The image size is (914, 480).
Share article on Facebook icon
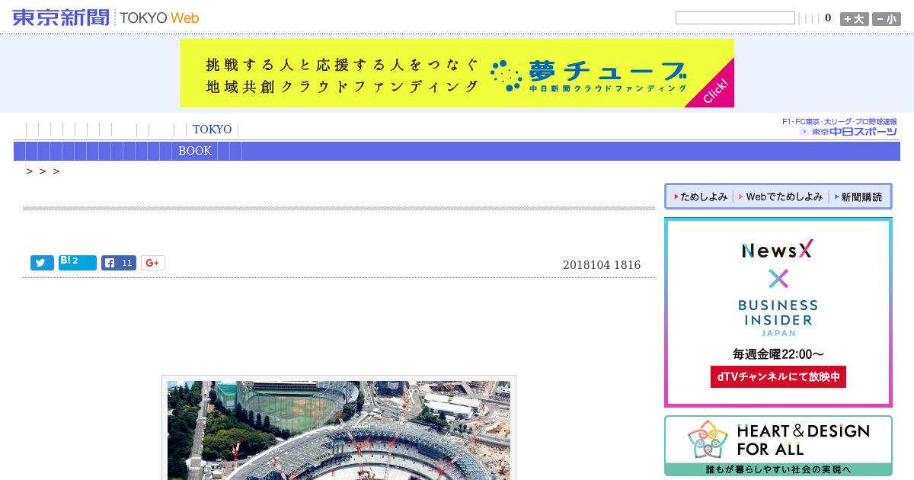tap(119, 263)
